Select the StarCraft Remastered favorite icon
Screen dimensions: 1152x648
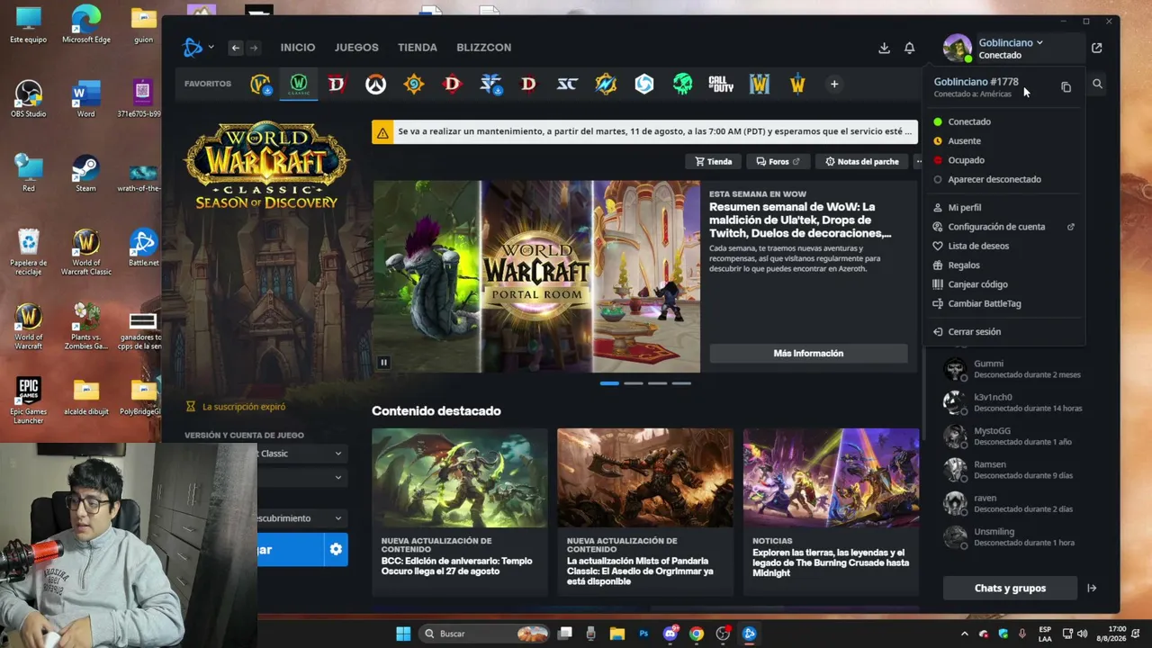click(x=567, y=85)
